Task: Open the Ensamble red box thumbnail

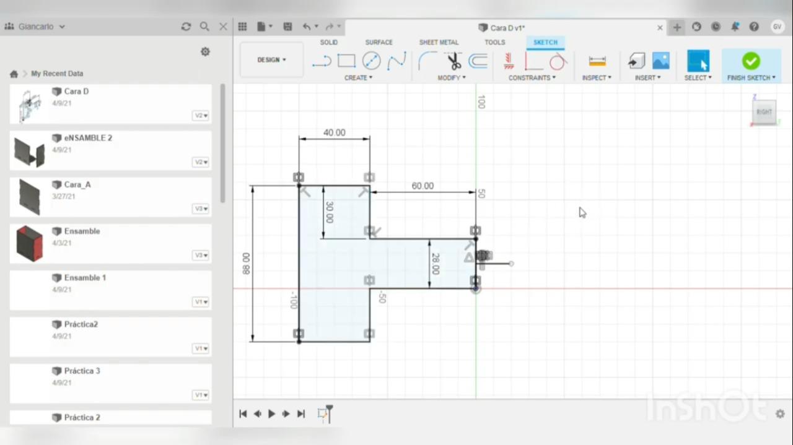Action: click(29, 243)
